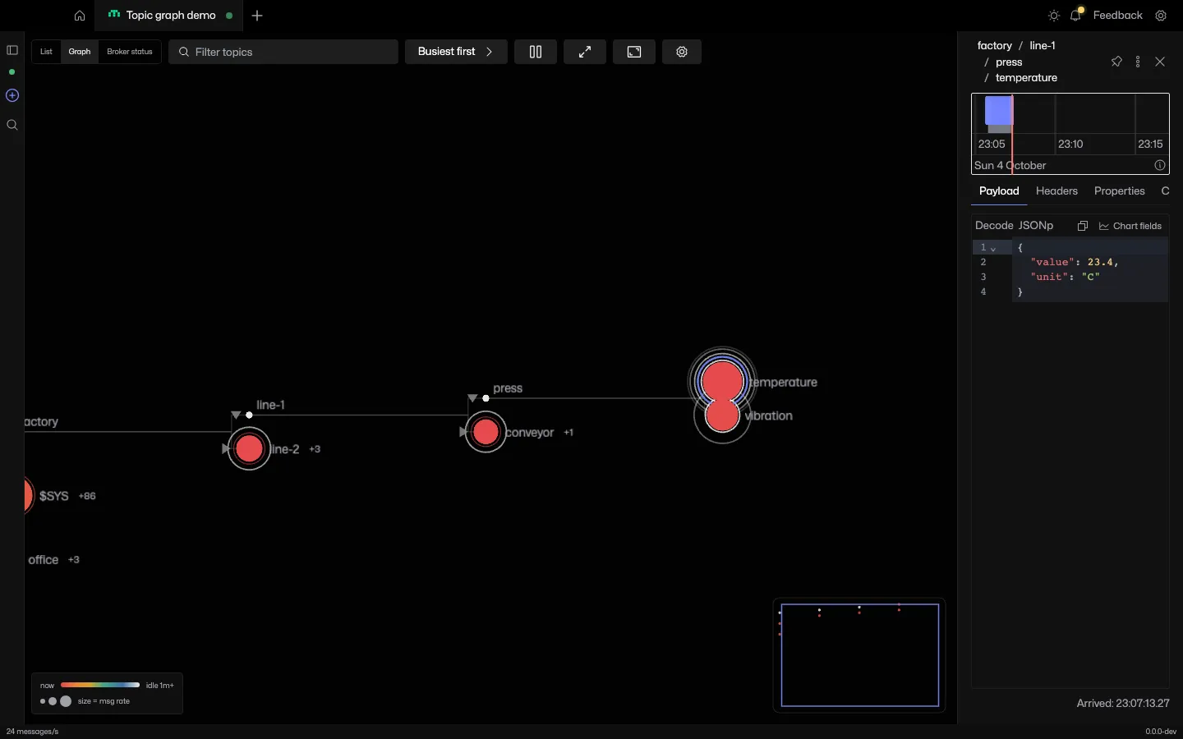Click the minimap viewport overview
Screen dimensions: 1183x739
click(860, 655)
